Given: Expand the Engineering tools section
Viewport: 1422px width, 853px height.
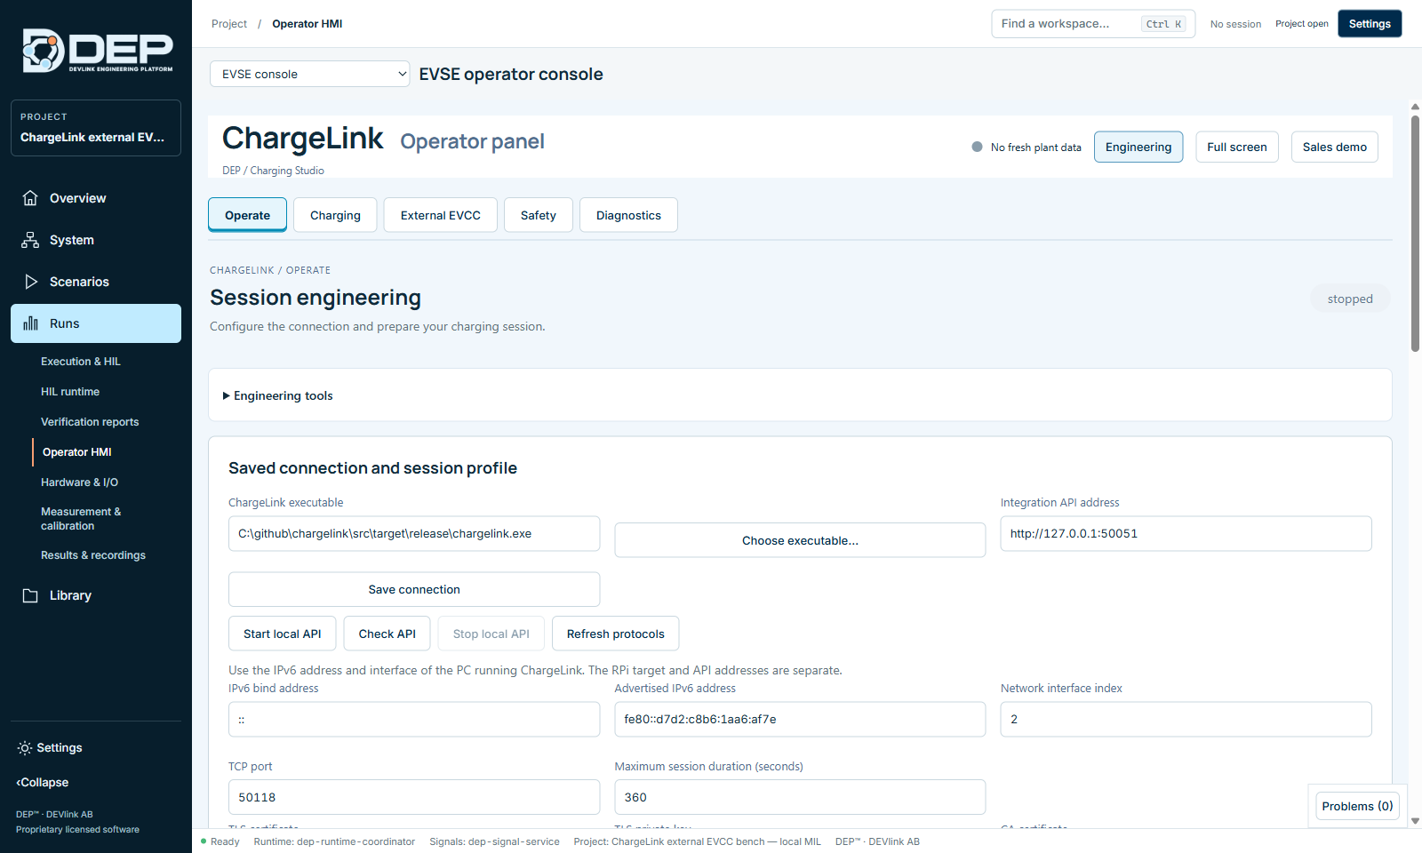Looking at the screenshot, I should [x=277, y=395].
